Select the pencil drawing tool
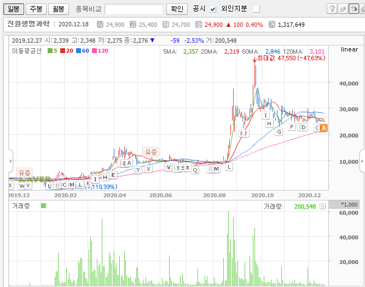The width and height of the screenshot is (365, 287). click(x=343, y=9)
